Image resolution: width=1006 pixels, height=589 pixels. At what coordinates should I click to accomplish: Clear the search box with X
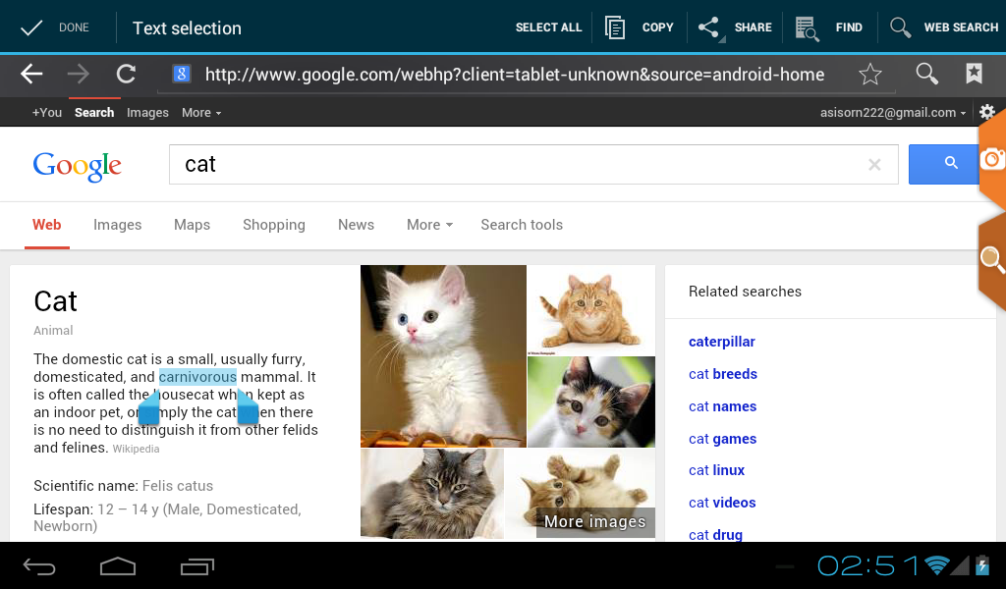pos(874,165)
